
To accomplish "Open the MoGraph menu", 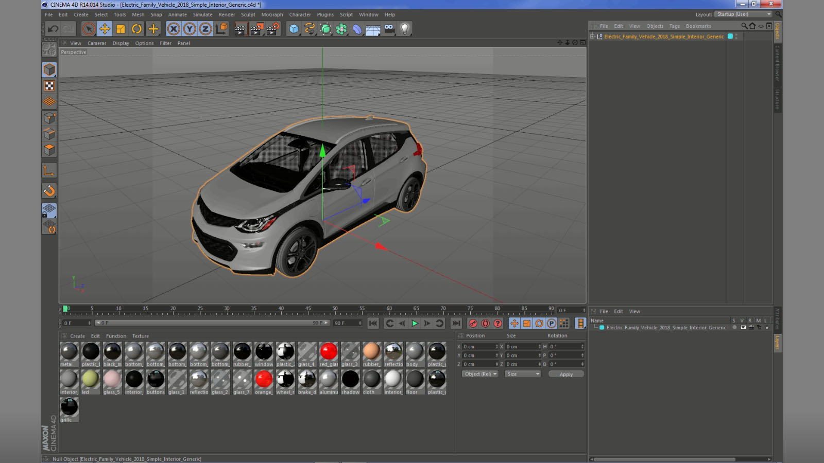I will coord(272,14).
